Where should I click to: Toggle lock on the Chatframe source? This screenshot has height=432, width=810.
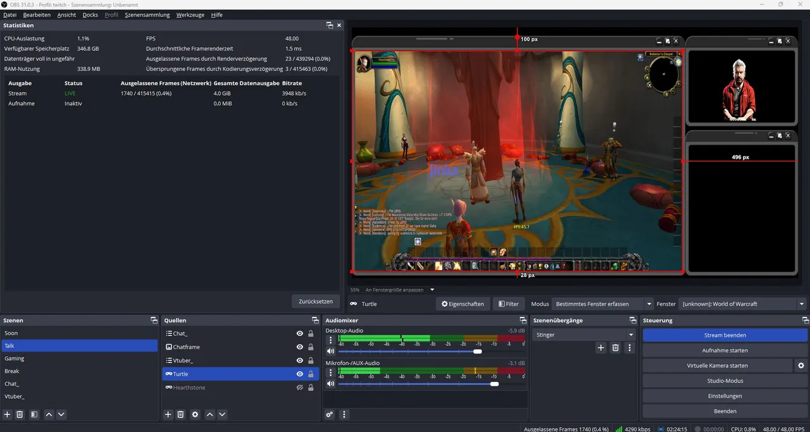(311, 347)
